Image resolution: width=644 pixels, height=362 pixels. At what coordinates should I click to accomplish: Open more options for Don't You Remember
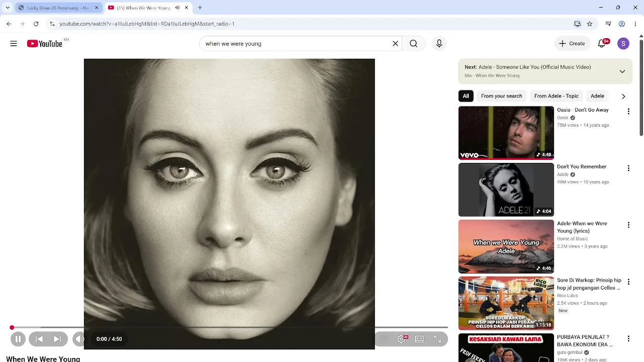tap(628, 168)
